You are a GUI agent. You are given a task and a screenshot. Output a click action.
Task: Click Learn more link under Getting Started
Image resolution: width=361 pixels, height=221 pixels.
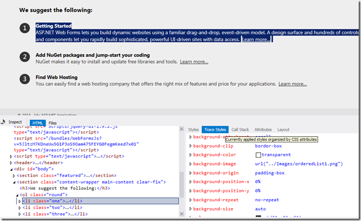tap(256, 40)
